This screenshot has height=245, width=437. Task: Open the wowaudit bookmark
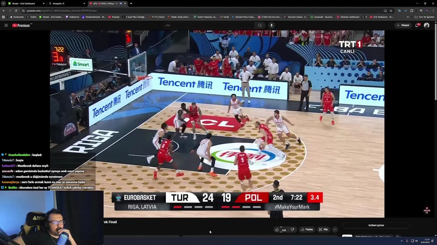tap(322, 17)
